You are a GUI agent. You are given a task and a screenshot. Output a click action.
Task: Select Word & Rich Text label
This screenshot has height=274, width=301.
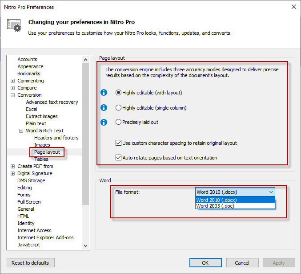click(x=44, y=131)
